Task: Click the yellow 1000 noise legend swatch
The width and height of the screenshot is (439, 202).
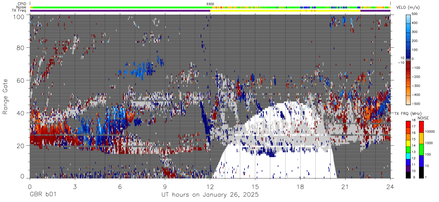Action: 421,138
